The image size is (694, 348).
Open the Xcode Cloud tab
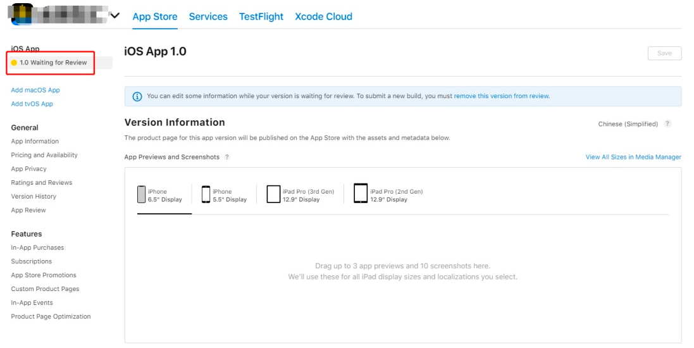[323, 17]
